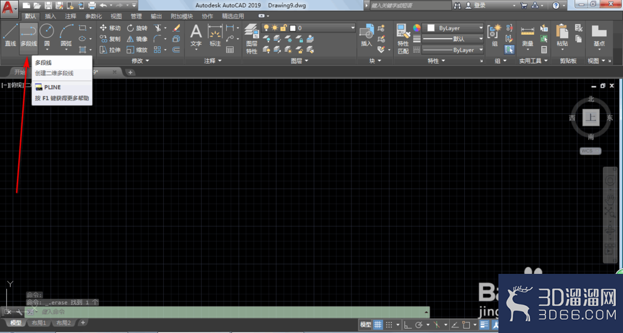This screenshot has height=333, width=623.
Task: Click the 登录 sign-in button
Action: [476, 5]
